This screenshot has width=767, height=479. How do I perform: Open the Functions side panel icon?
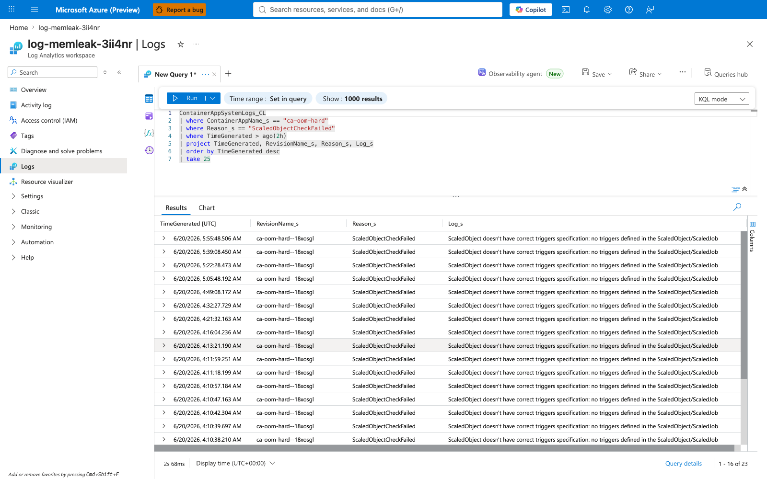click(x=149, y=133)
